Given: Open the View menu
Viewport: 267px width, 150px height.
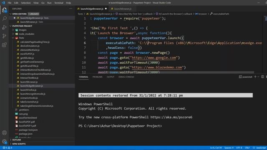Looking at the screenshot, I should tap(36, 3).
